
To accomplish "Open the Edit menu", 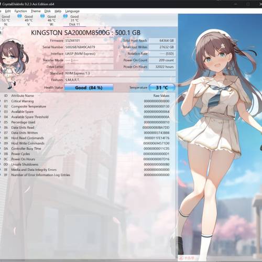I will 8,11.
